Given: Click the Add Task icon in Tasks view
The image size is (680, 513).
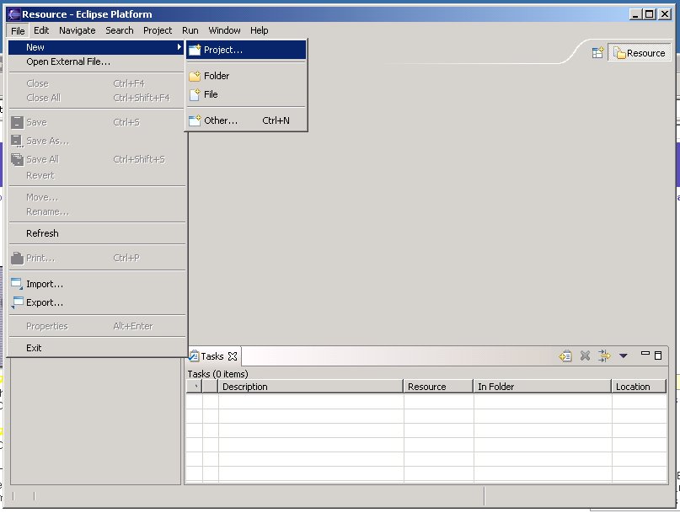Looking at the screenshot, I should [x=565, y=356].
